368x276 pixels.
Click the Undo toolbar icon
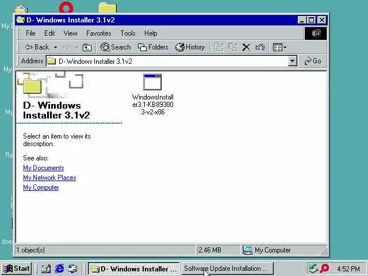[x=260, y=47]
